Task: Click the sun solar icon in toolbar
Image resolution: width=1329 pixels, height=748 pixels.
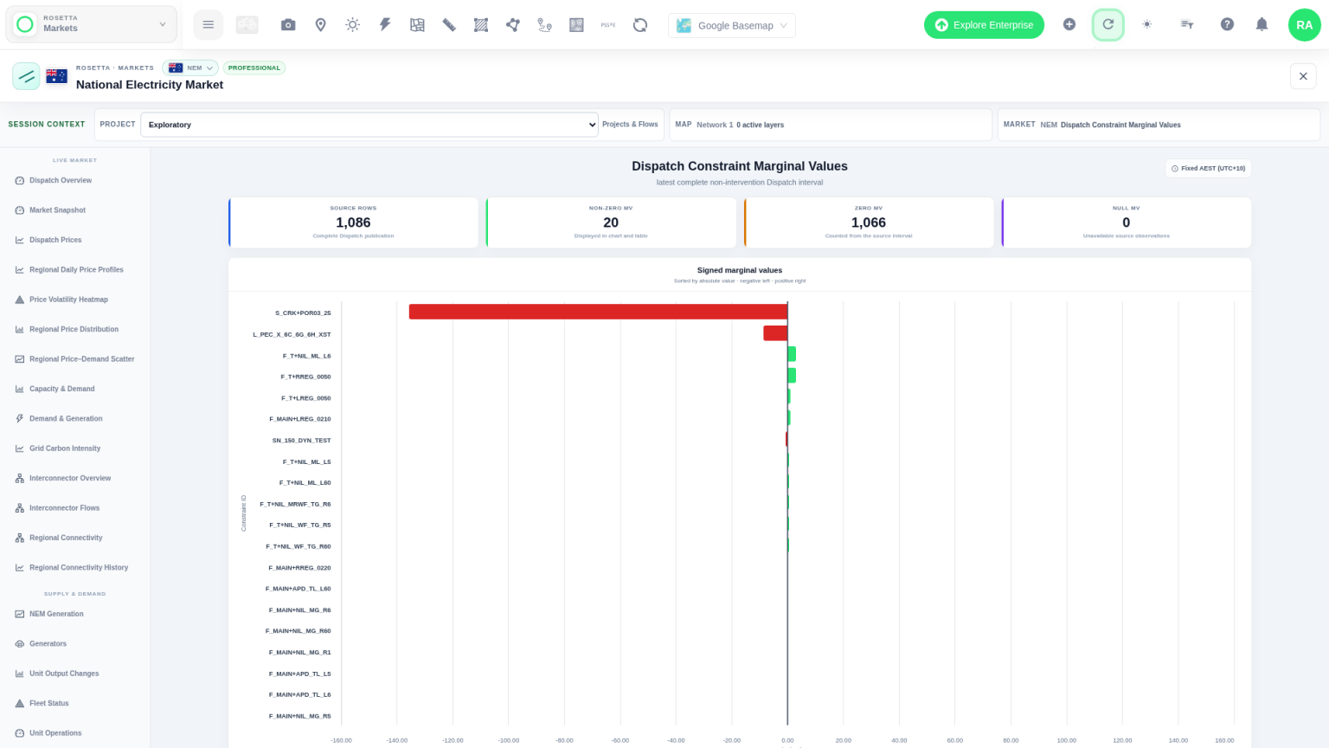Action: [352, 25]
